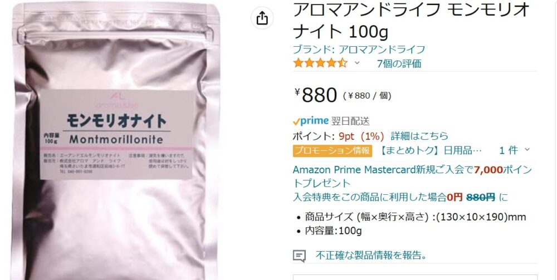Click the share icon button
This screenshot has height=280, width=557.
(262, 18)
